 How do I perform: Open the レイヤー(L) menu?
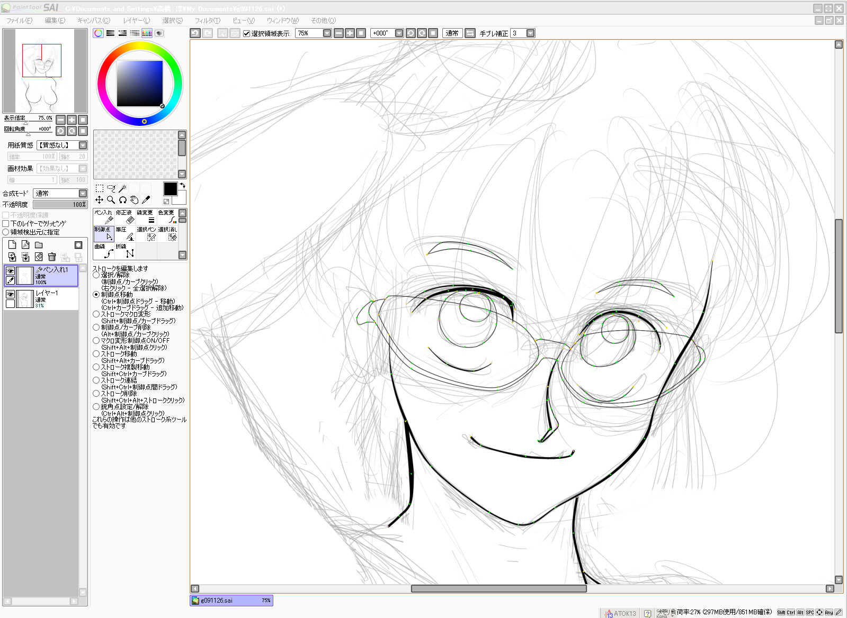coord(137,21)
